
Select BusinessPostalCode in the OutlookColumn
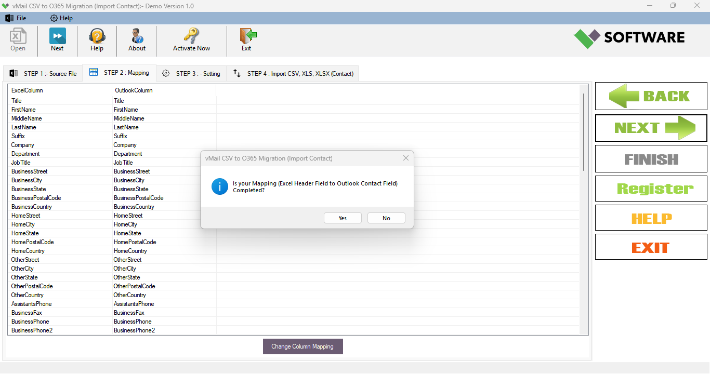(139, 198)
